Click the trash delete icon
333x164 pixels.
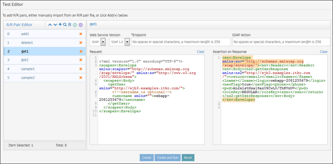click(x=69, y=25)
